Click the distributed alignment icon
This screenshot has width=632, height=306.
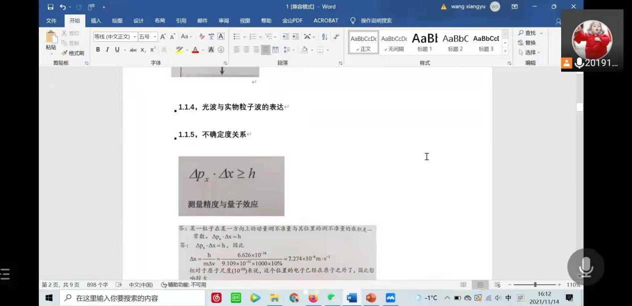pyautogui.click(x=275, y=50)
